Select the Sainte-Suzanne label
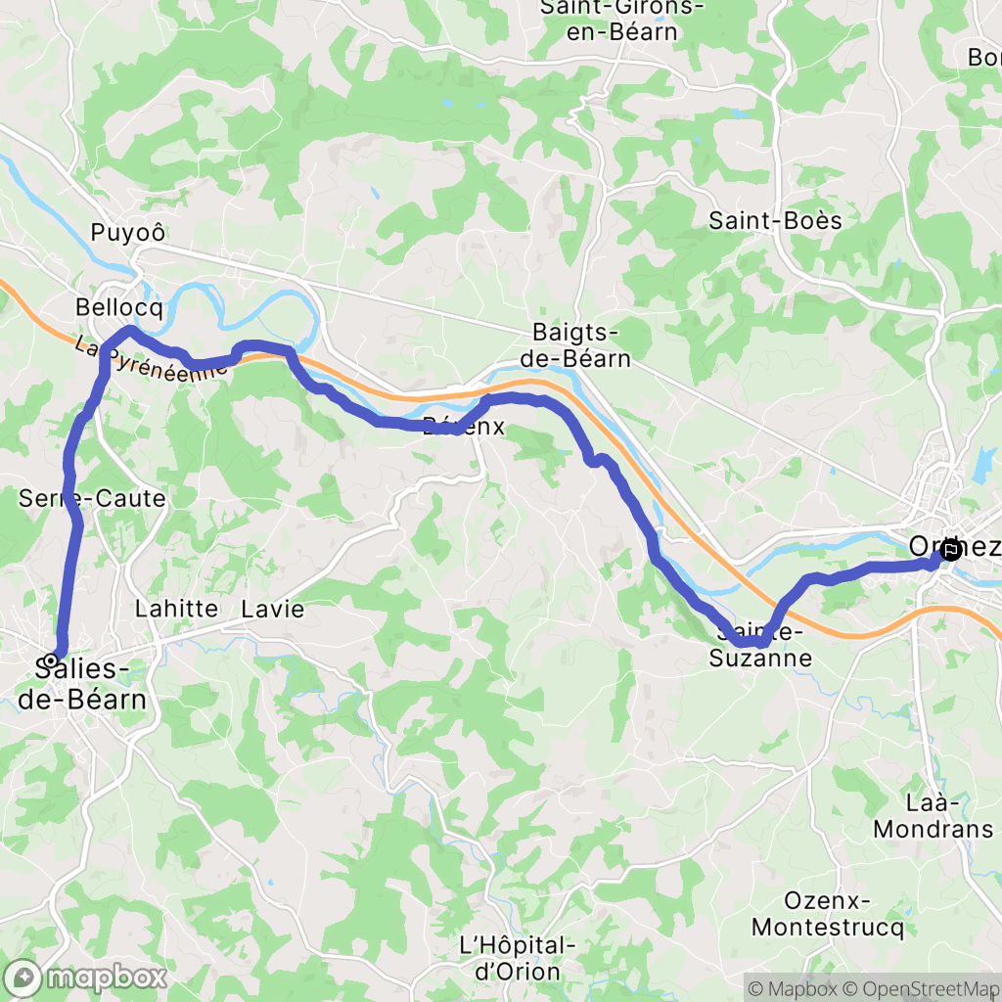Screen dimensions: 1002x1002 pos(760,646)
